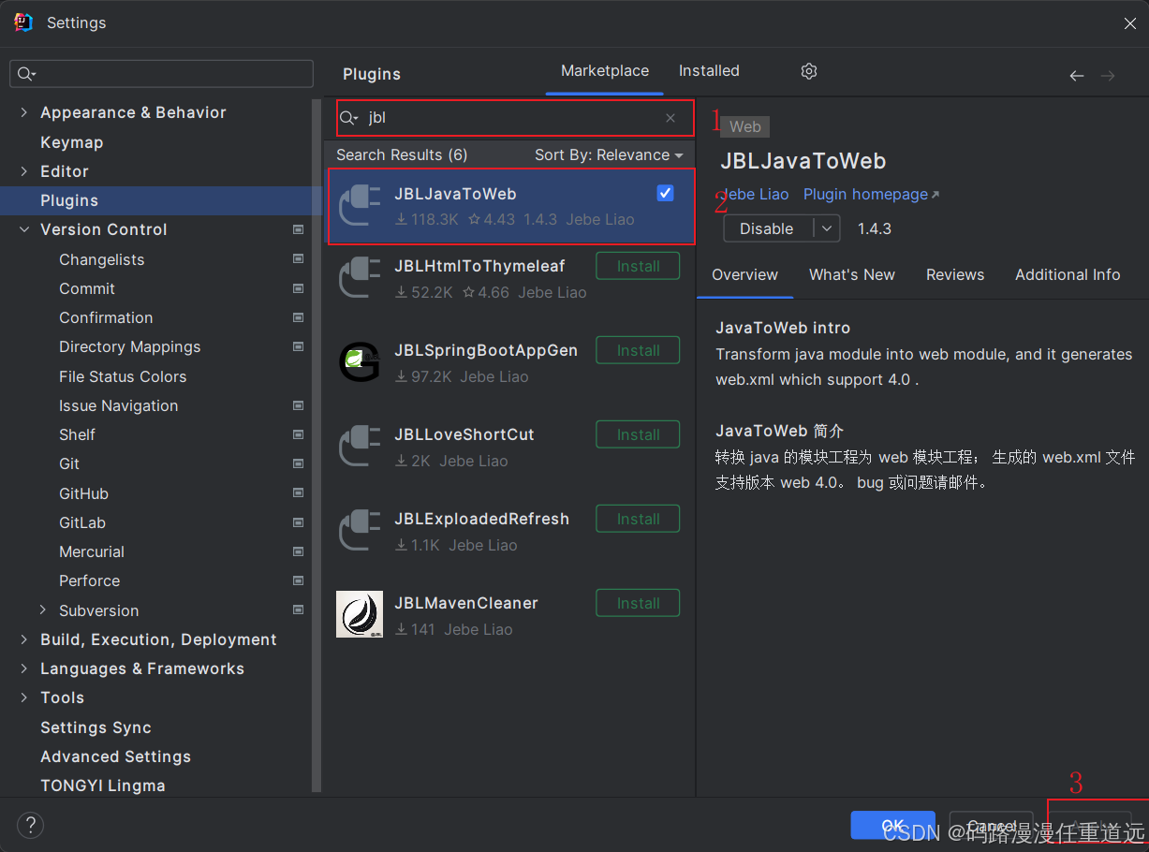
Task: Open Settings Sync page
Action: 96,727
